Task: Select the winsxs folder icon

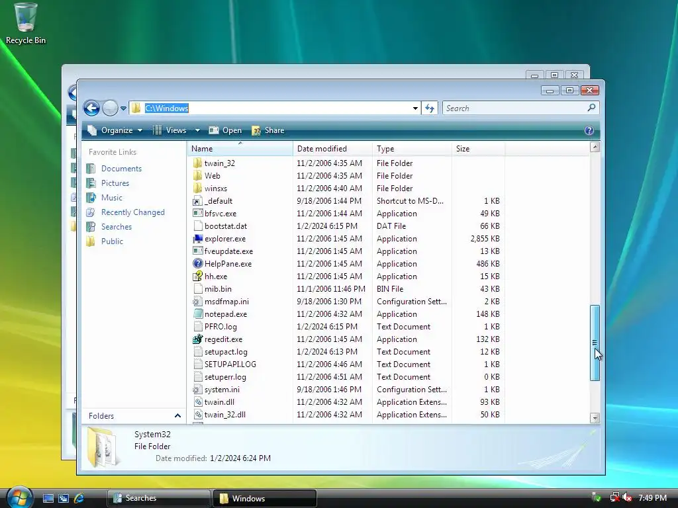Action: click(197, 188)
